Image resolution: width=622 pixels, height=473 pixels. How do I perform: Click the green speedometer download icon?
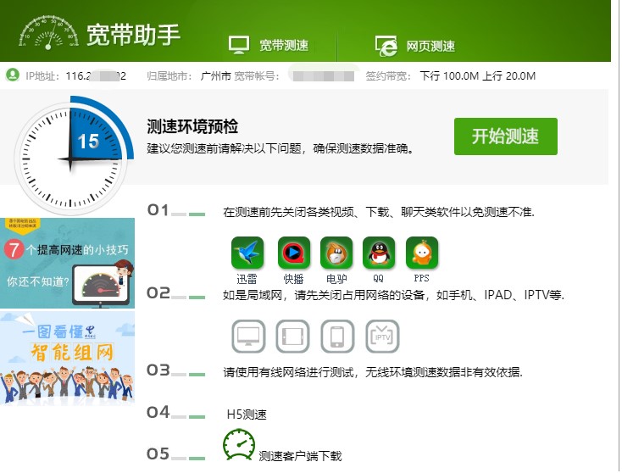239,445
